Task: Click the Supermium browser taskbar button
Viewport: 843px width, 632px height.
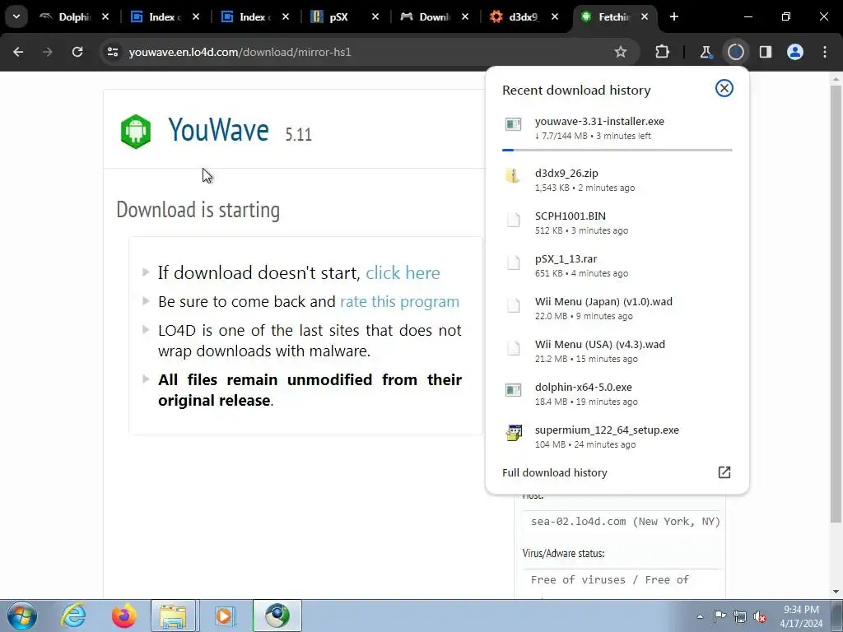Action: tap(277, 616)
